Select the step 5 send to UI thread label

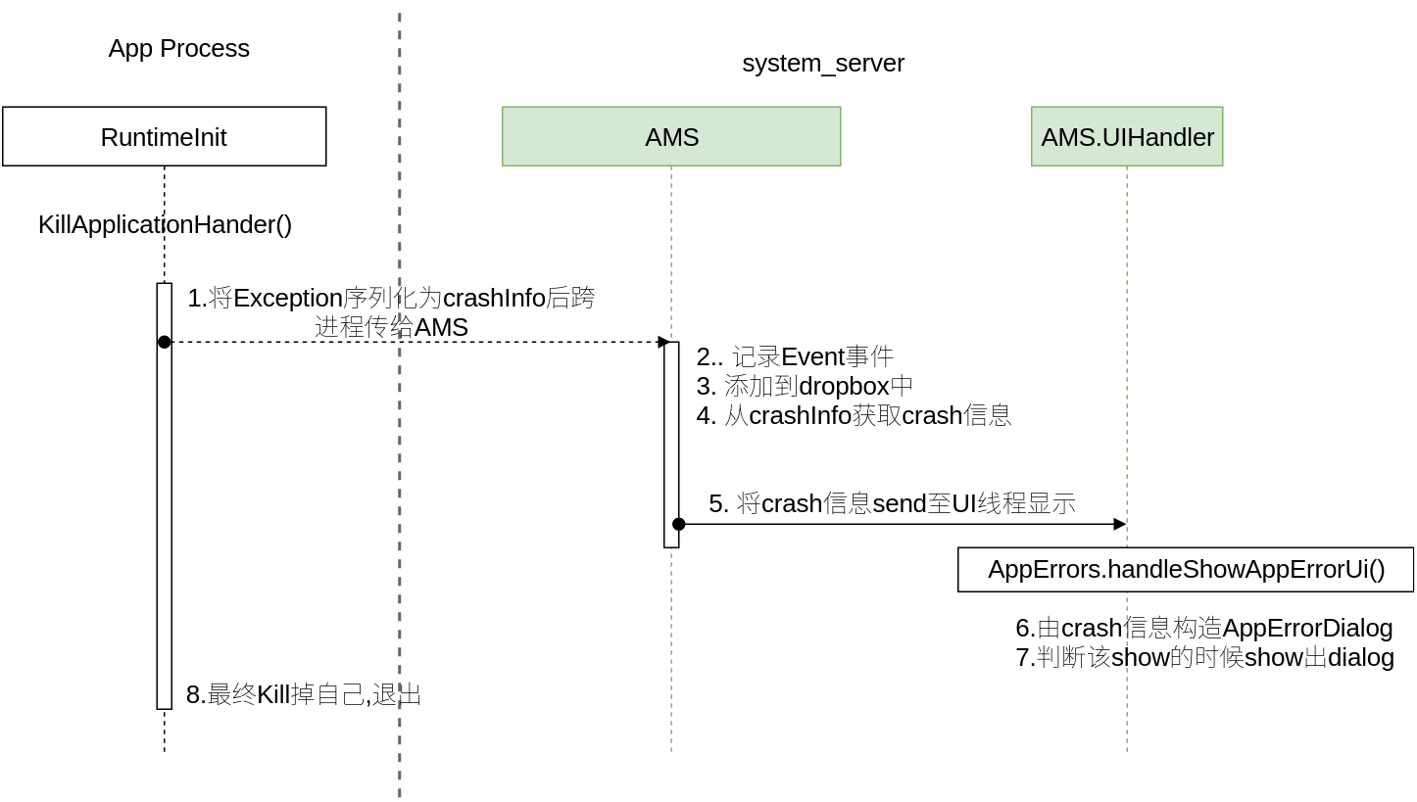point(892,503)
